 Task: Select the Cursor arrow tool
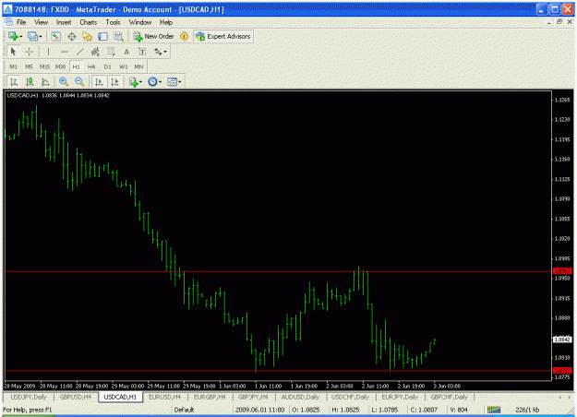tap(13, 52)
